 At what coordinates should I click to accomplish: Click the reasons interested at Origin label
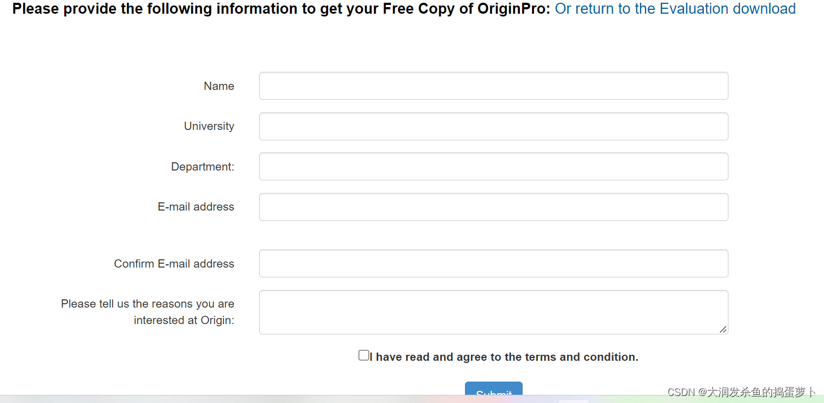pyautogui.click(x=147, y=311)
